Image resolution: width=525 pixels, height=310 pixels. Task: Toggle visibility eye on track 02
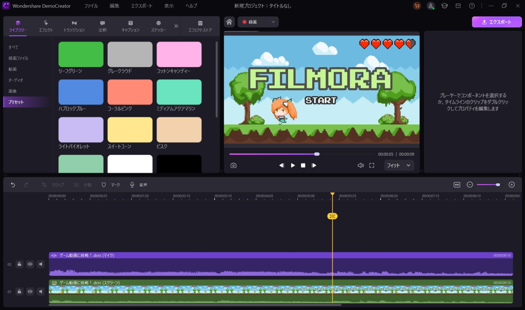30,264
